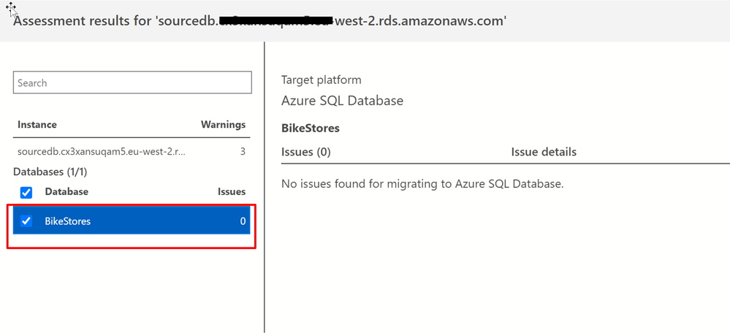
Task: Click the Warnings column header
Action: pos(223,125)
